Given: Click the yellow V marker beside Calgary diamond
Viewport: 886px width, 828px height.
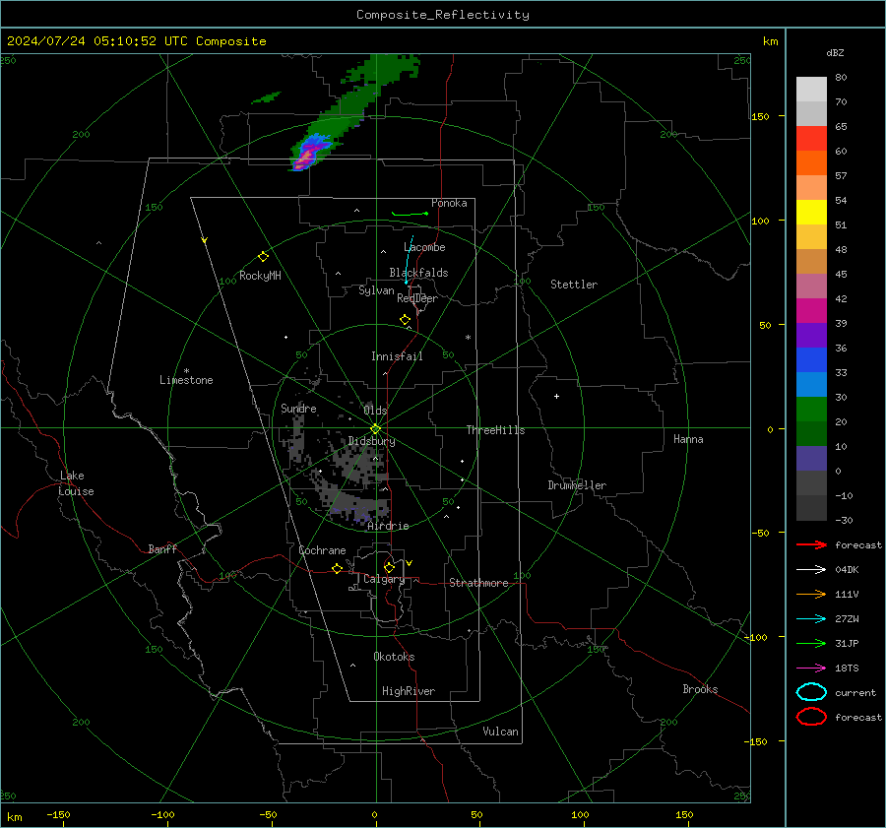Looking at the screenshot, I should [410, 563].
